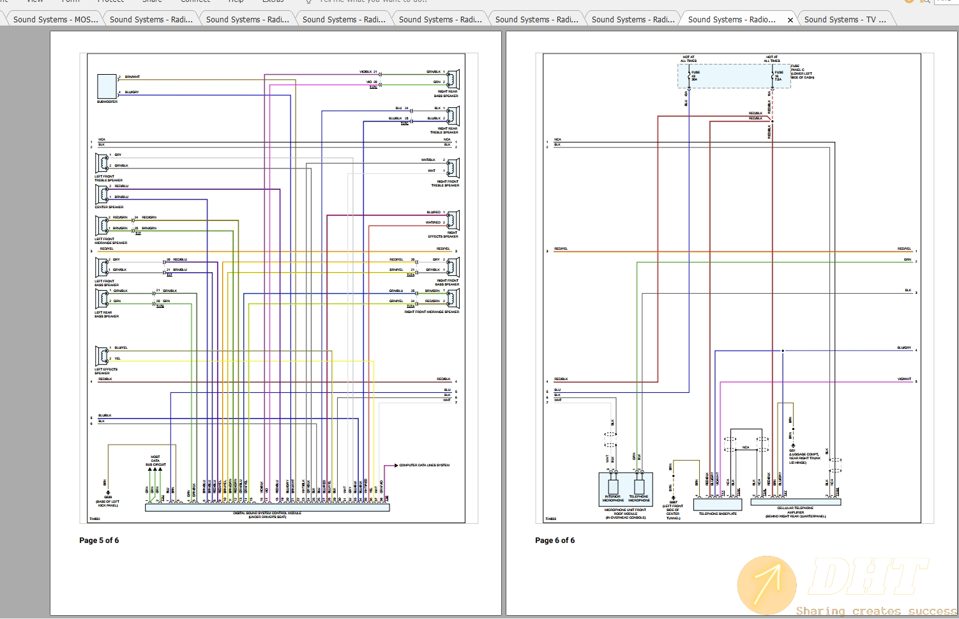Click the digital sound control module connector bar
The height and width of the screenshot is (619, 959).
tap(268, 507)
